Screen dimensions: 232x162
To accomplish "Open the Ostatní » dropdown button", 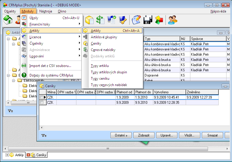I will 121,135.
